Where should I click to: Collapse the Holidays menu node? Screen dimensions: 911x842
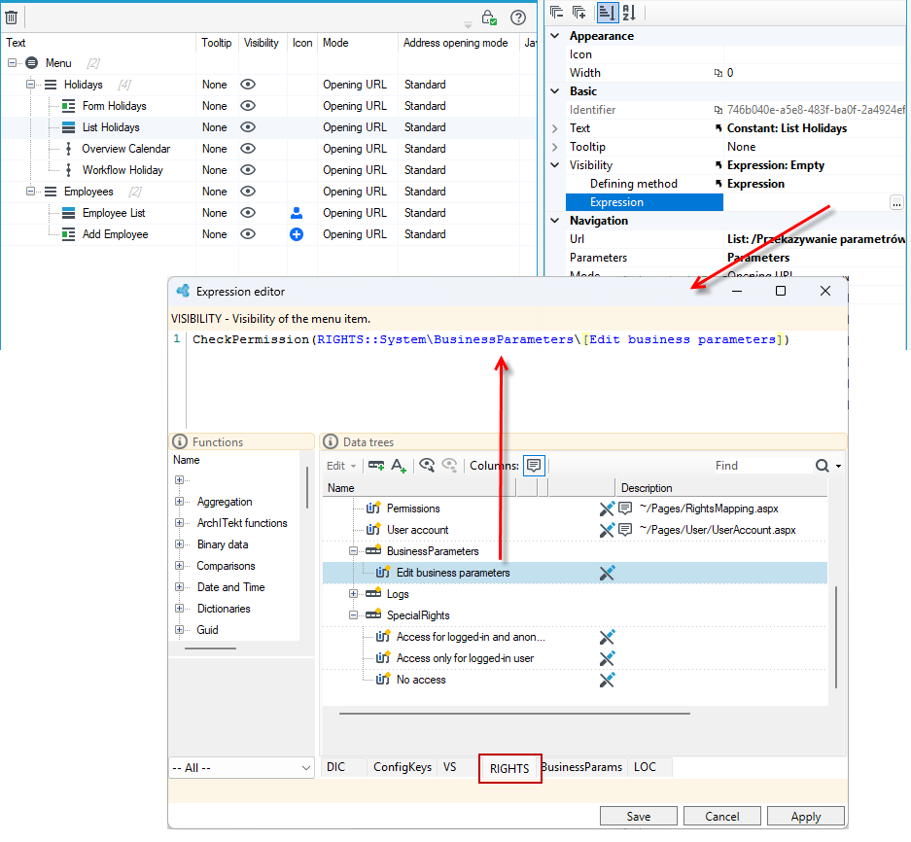(x=30, y=85)
